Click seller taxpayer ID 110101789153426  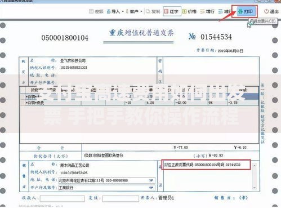click(74, 172)
